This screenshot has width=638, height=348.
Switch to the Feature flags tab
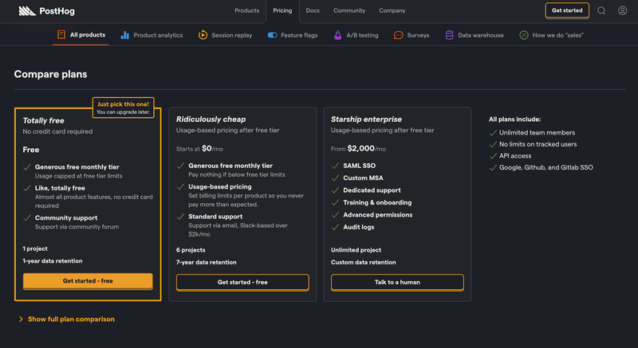coord(292,35)
